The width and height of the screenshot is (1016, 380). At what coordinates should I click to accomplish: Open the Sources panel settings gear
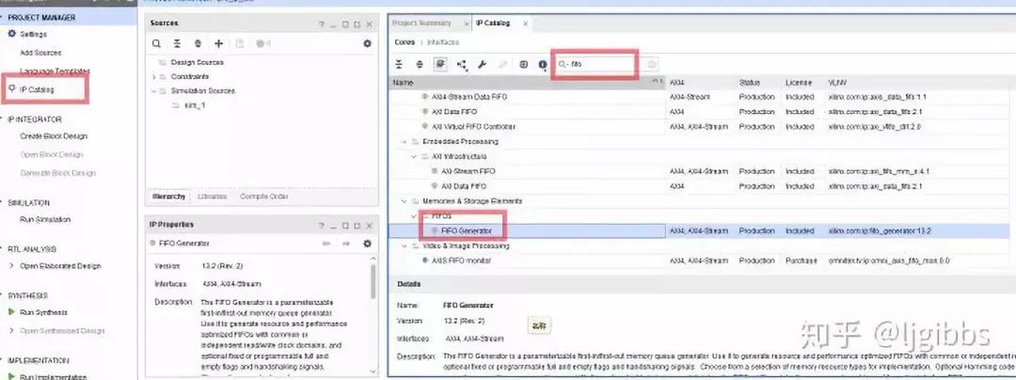click(x=367, y=43)
